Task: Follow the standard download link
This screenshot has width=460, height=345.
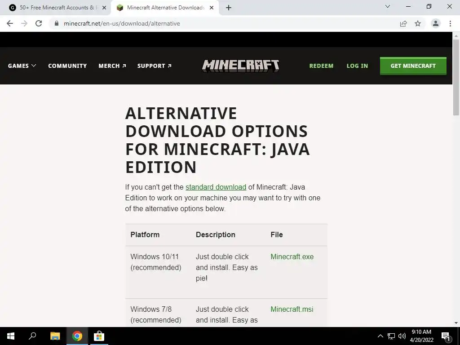Action: pyautogui.click(x=216, y=187)
